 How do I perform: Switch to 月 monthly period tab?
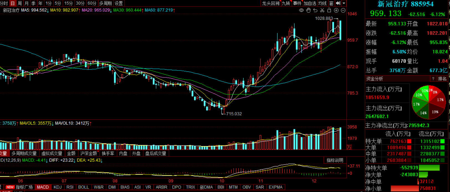tap(26, 3)
